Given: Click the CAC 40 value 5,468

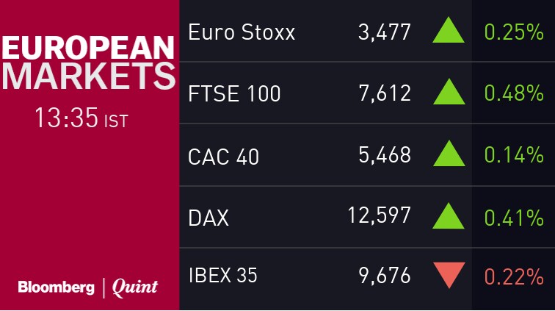Looking at the screenshot, I should pyautogui.click(x=383, y=156).
